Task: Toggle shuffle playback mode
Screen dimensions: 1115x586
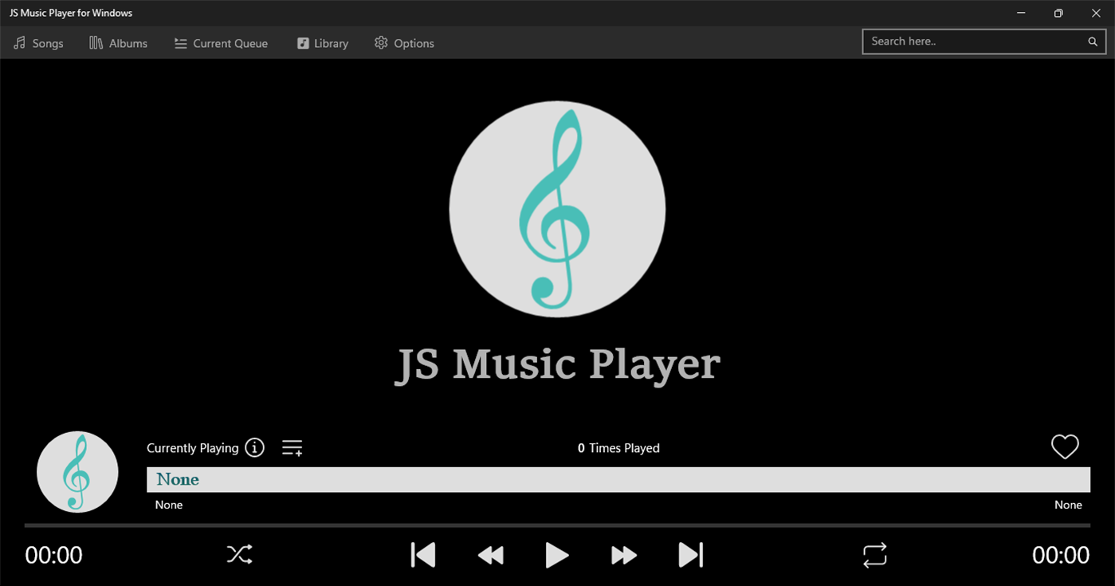Action: (x=239, y=554)
